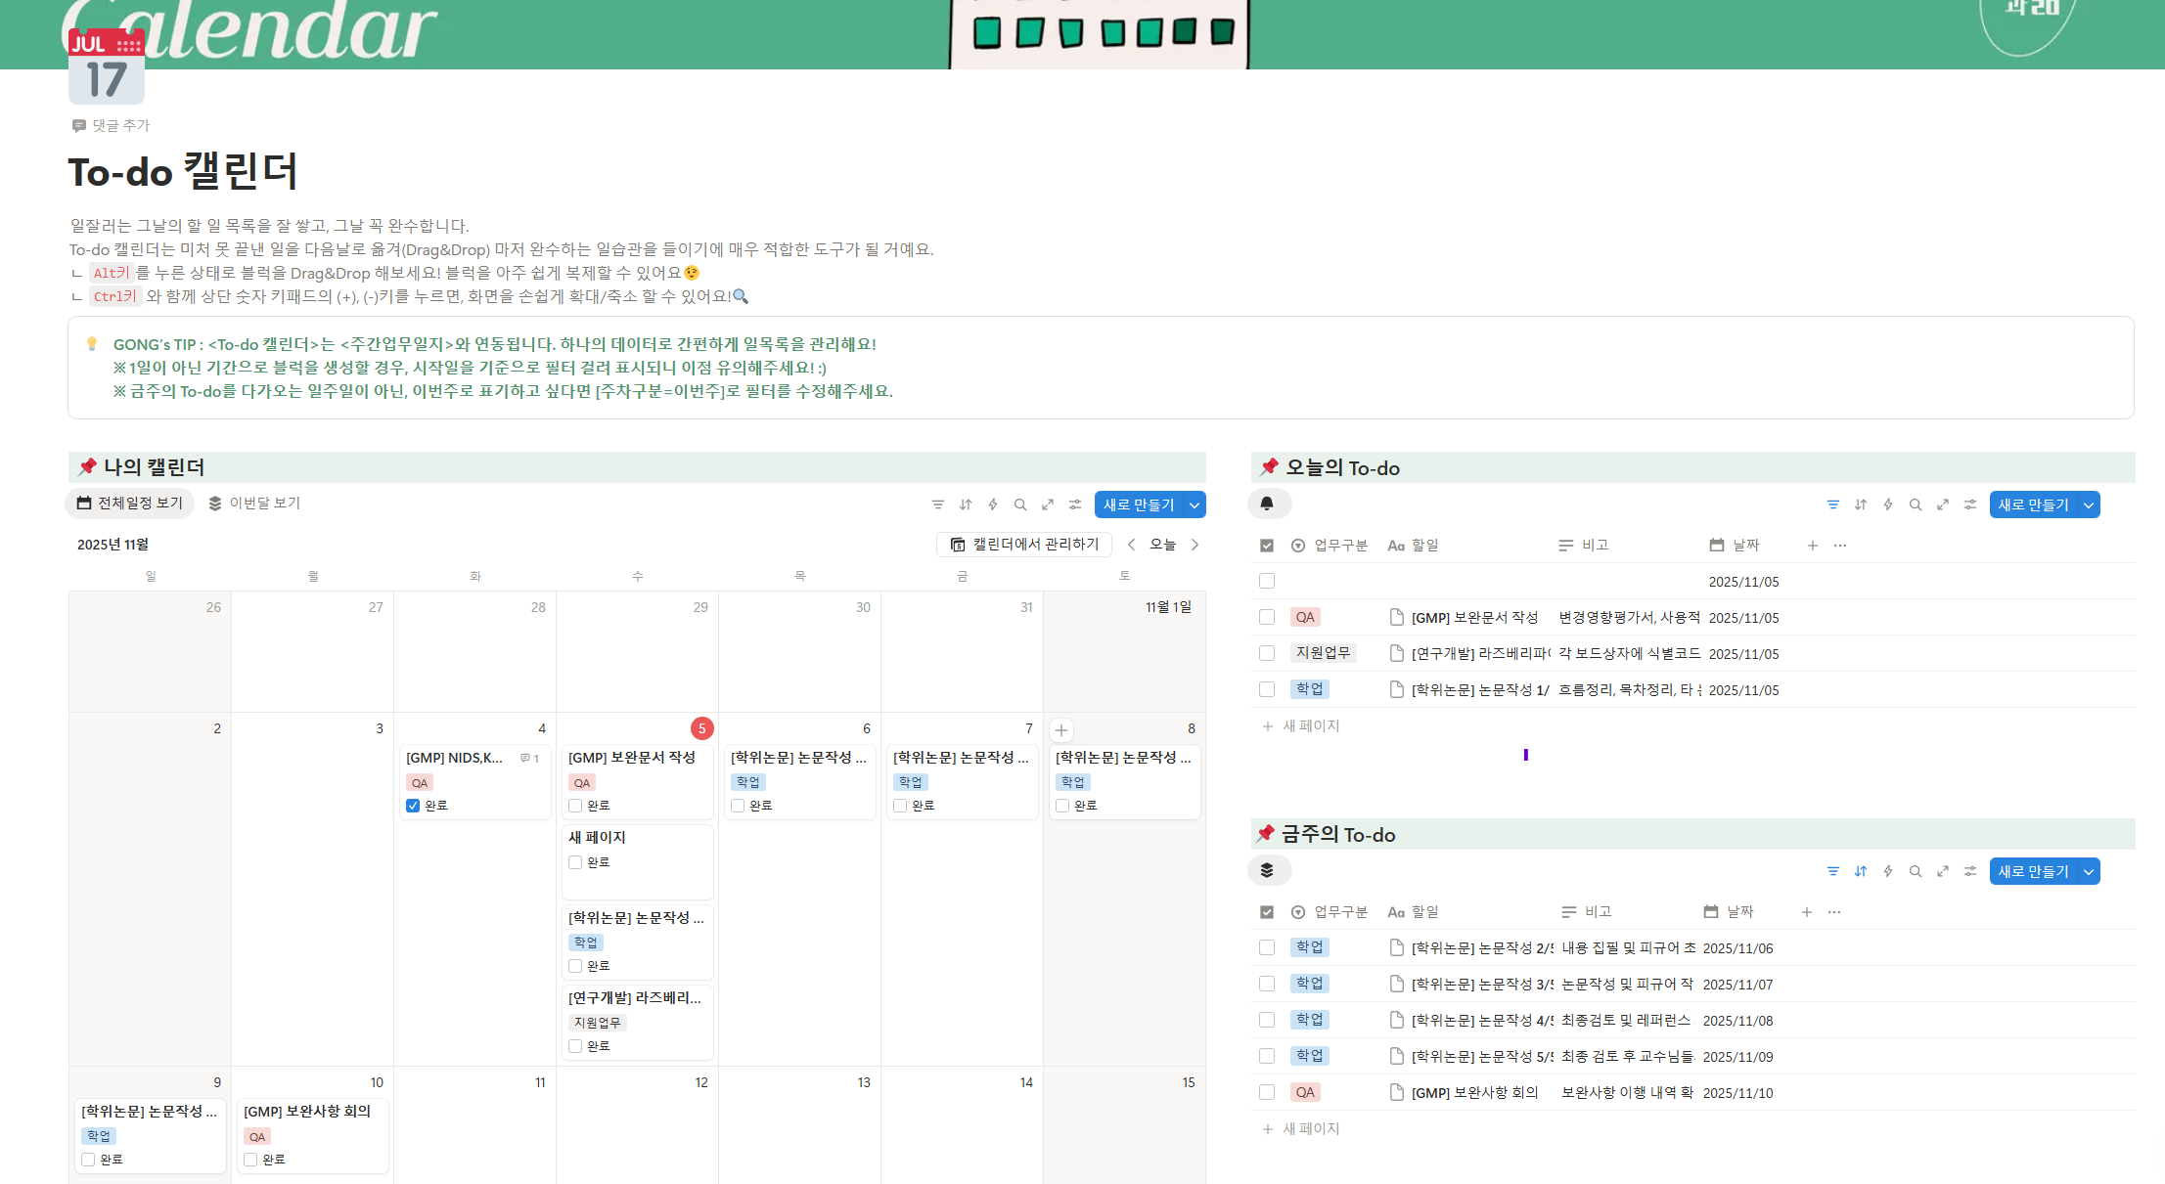The image size is (2165, 1184).
Task: Tick checkbox for [GMP] 보완사항 회의 row
Action: click(x=1267, y=1092)
